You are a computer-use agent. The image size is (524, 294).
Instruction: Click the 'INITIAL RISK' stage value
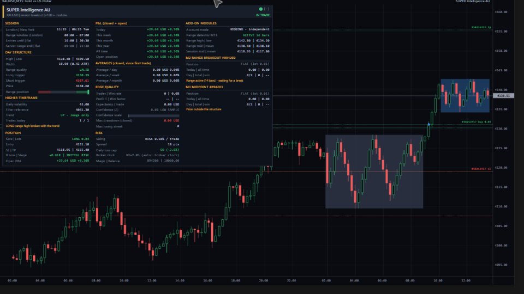78,155
